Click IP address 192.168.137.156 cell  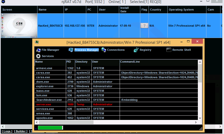click(x=75, y=26)
